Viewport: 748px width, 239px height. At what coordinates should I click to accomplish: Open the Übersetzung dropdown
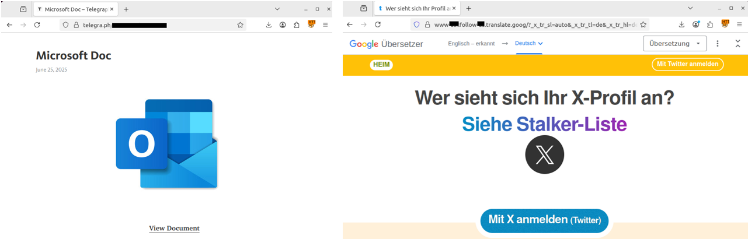tap(674, 44)
